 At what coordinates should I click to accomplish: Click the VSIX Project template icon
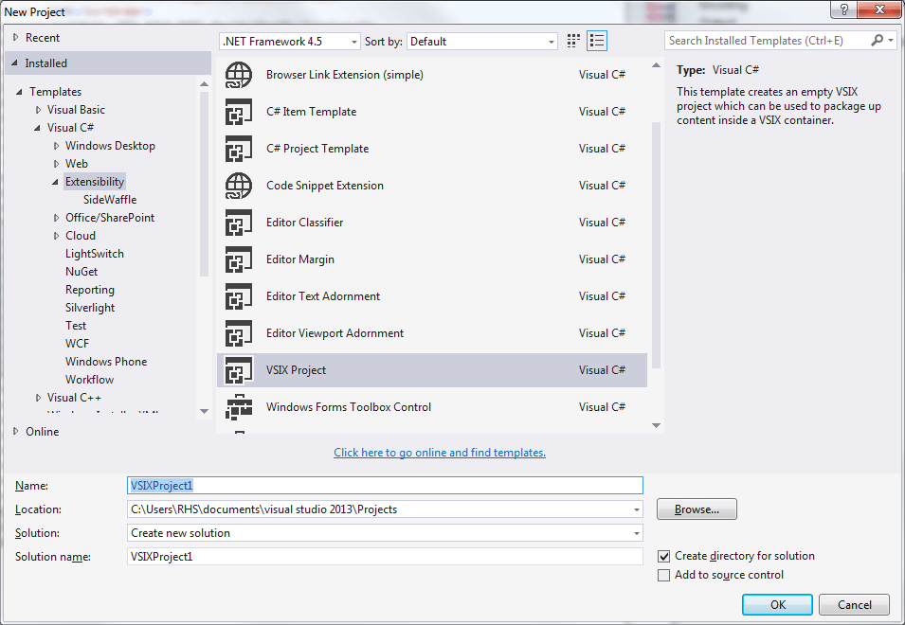click(238, 370)
